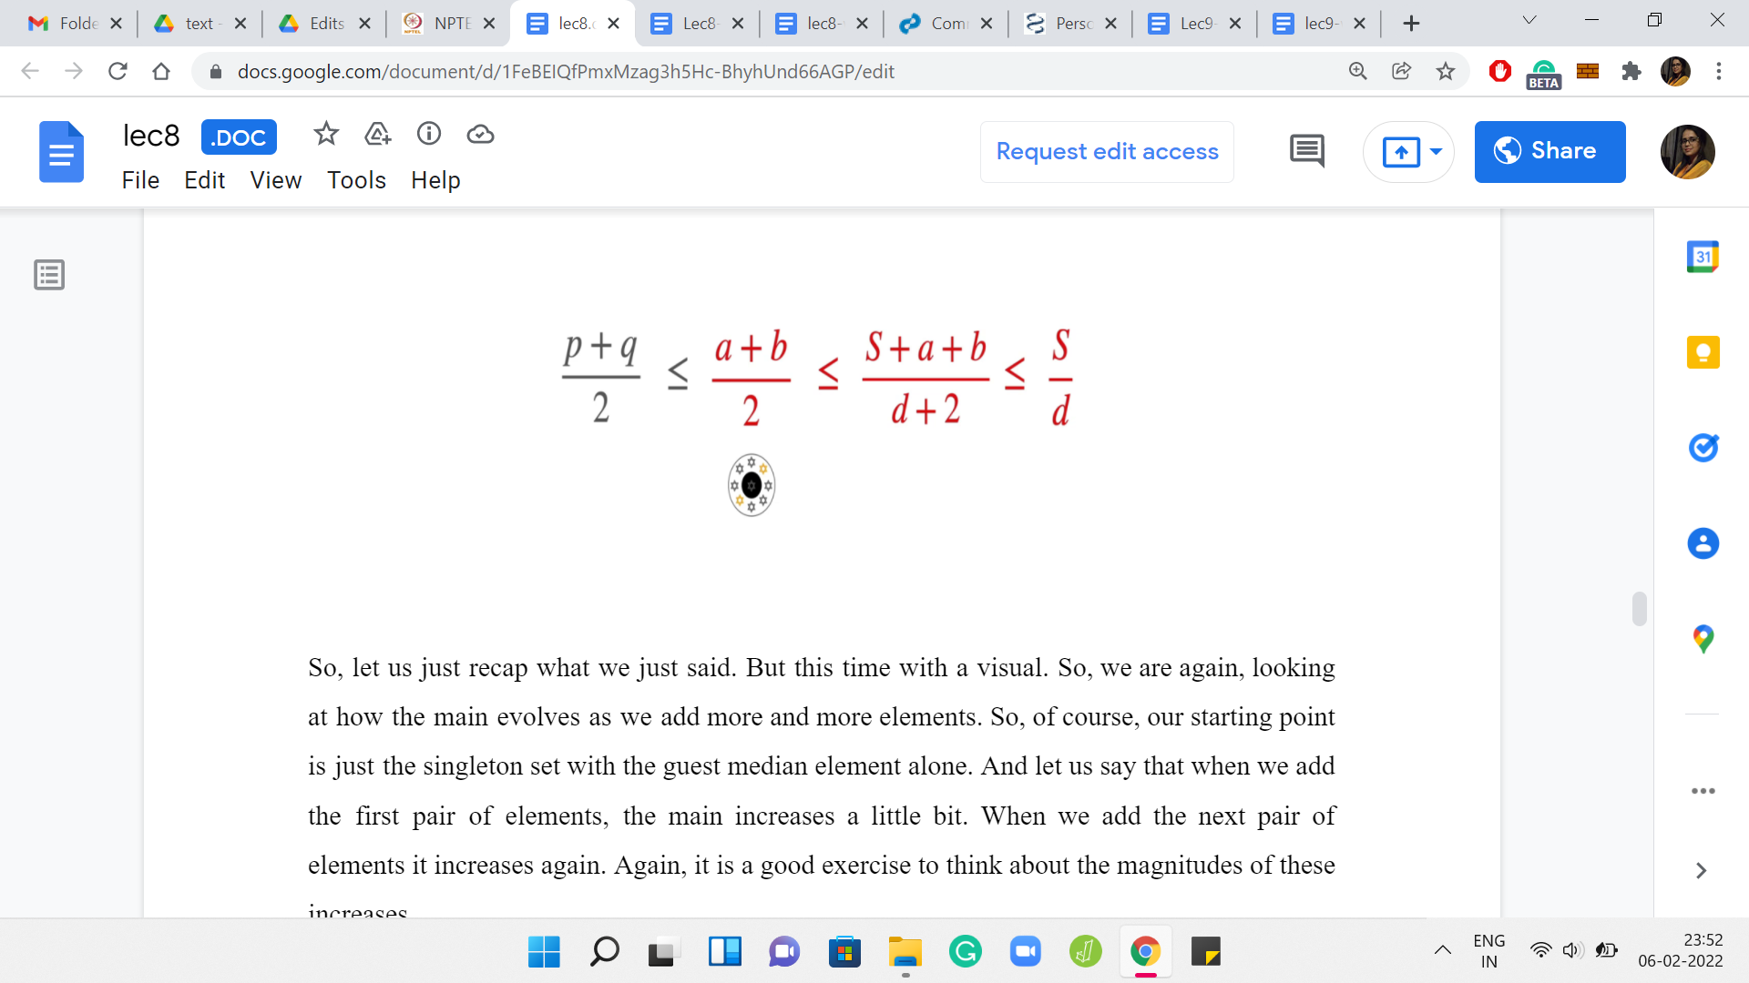This screenshot has width=1749, height=983.
Task: Open Google Calendar side panel
Action: click(1702, 257)
